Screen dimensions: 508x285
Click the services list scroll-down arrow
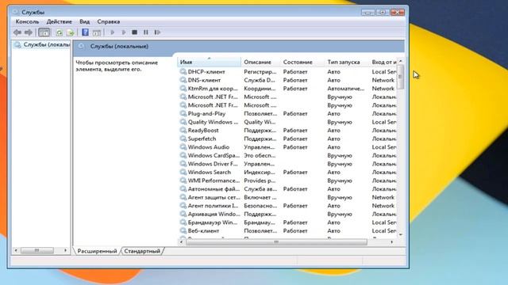click(401, 235)
